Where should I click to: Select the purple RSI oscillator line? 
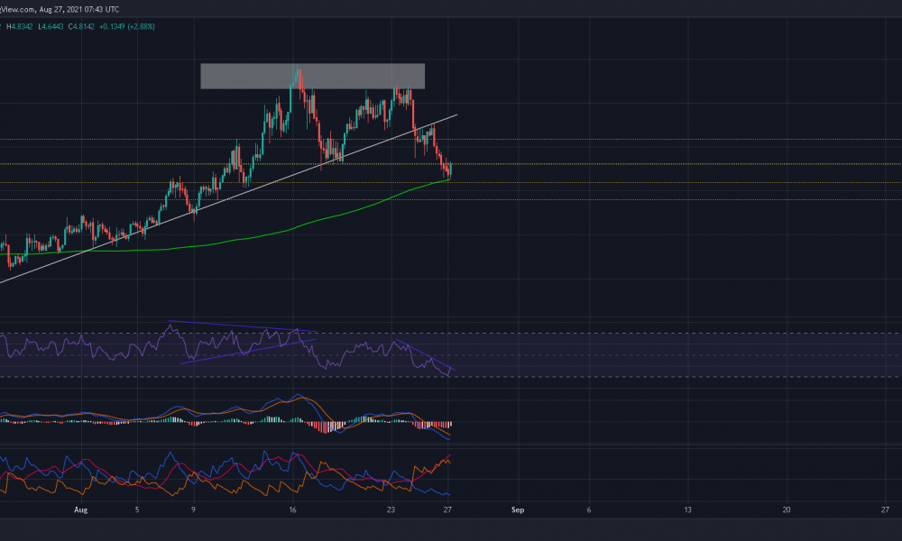pos(225,350)
